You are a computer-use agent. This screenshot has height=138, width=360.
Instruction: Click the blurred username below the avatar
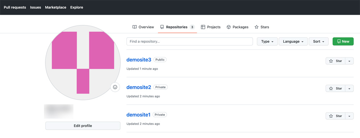(59, 111)
